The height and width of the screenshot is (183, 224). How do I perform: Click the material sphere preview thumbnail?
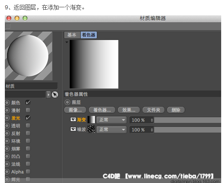[x=29, y=56]
